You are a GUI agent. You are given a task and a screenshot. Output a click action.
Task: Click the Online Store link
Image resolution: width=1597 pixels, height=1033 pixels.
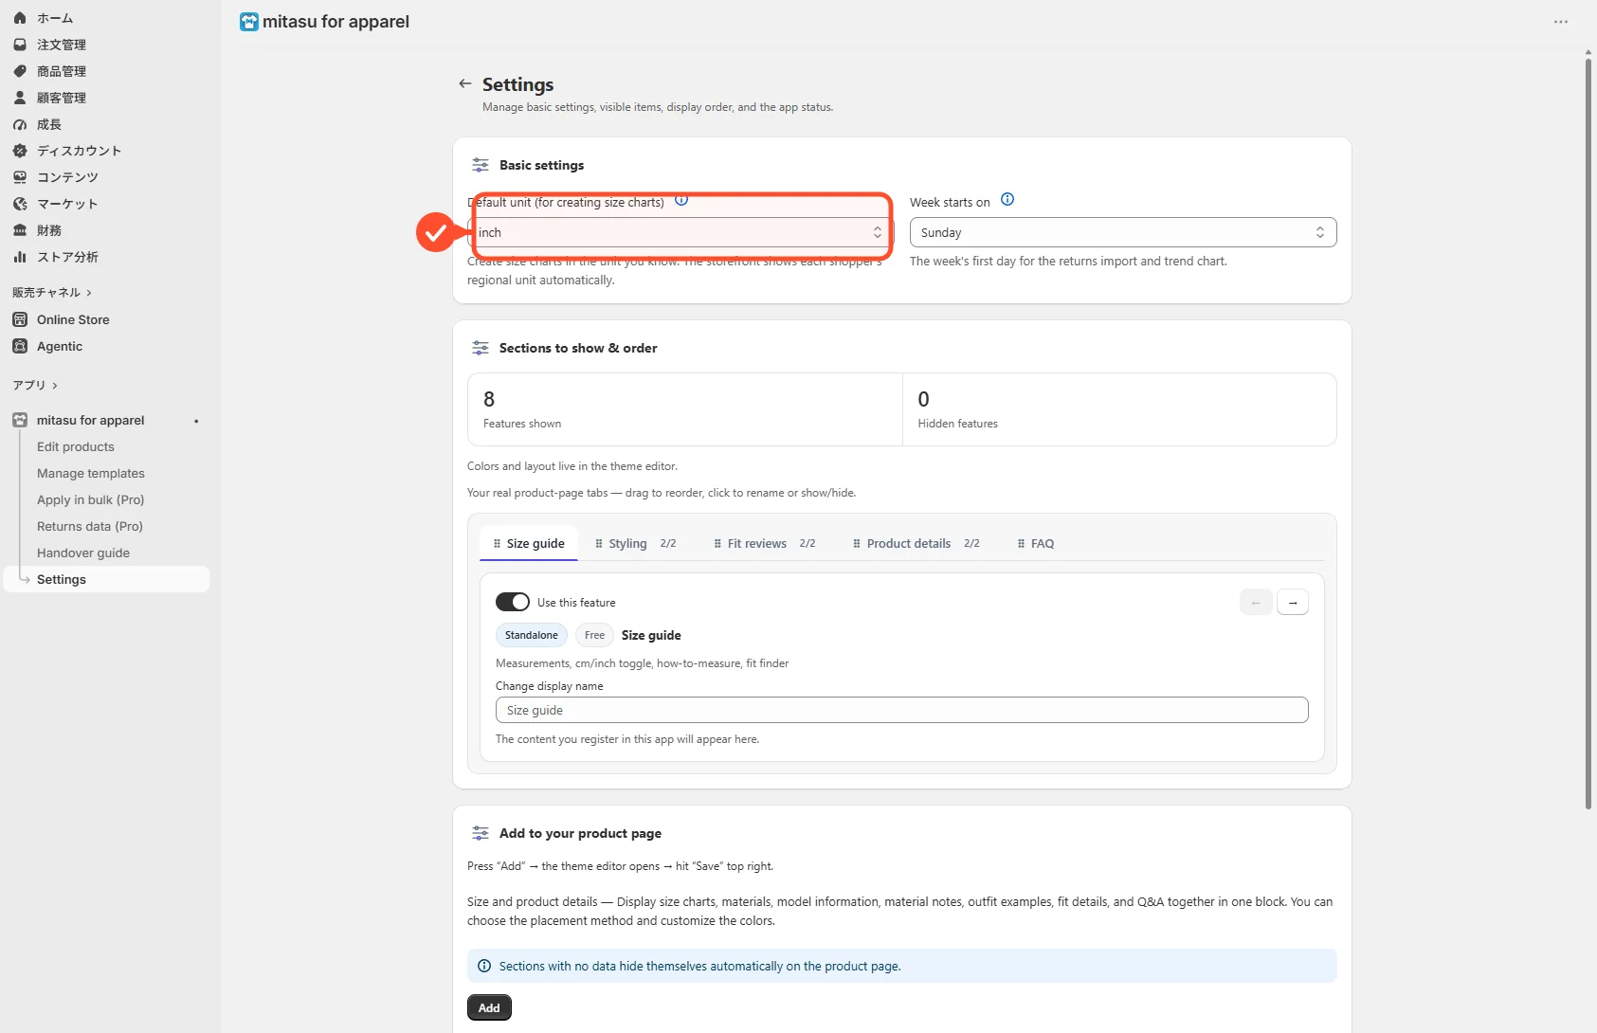tap(73, 319)
